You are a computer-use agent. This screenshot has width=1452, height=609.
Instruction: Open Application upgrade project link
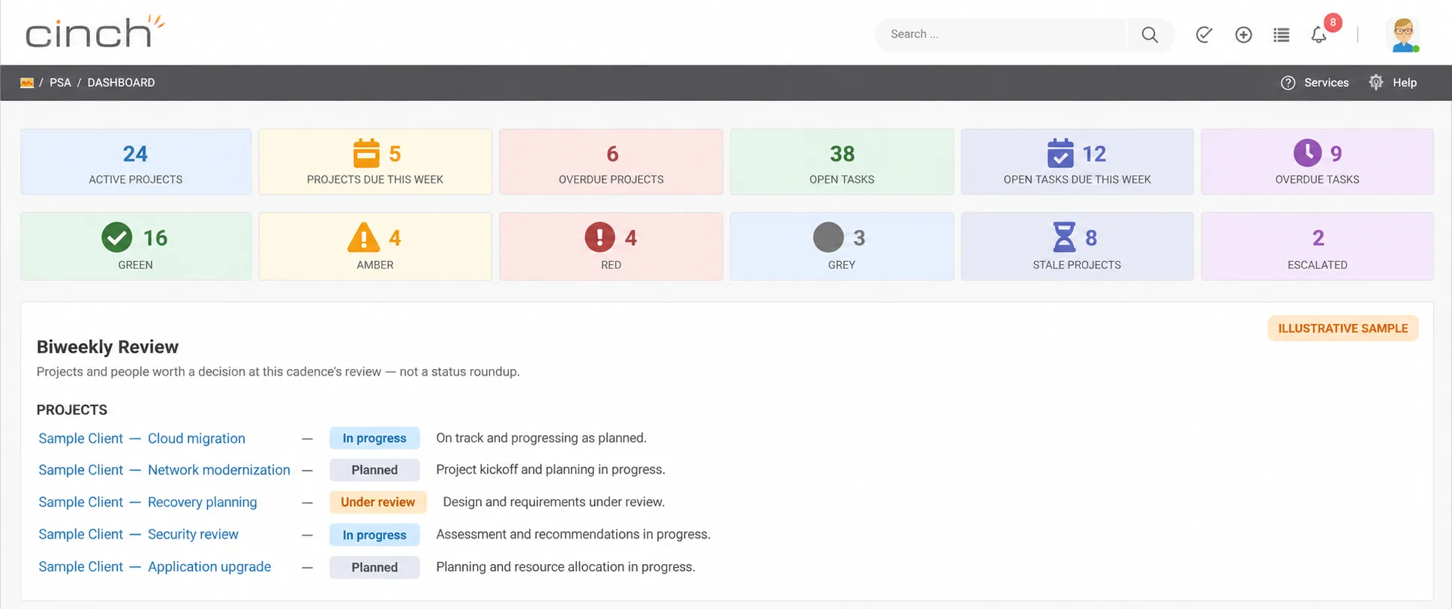point(209,566)
